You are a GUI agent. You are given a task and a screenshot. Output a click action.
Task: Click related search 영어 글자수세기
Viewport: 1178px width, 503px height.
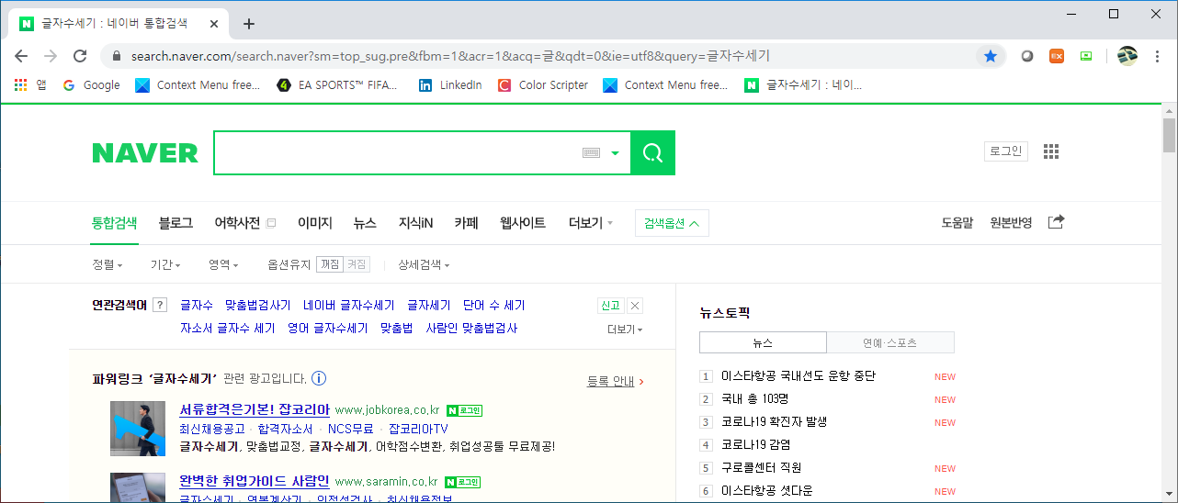click(327, 328)
